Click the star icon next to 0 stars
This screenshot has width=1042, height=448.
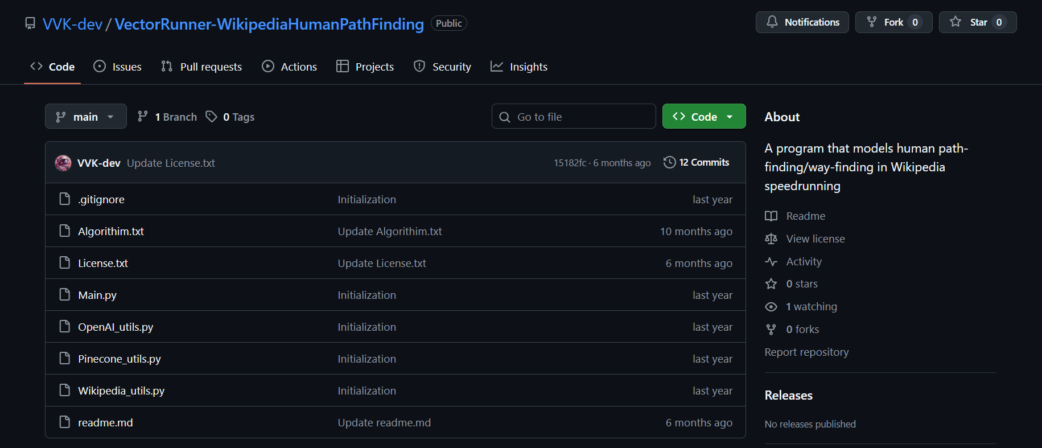(x=771, y=284)
